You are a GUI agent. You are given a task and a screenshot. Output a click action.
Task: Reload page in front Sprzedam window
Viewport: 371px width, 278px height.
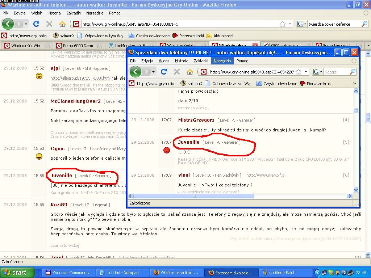pos(164,72)
